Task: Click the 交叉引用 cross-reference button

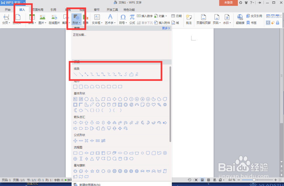Action: pos(254,16)
